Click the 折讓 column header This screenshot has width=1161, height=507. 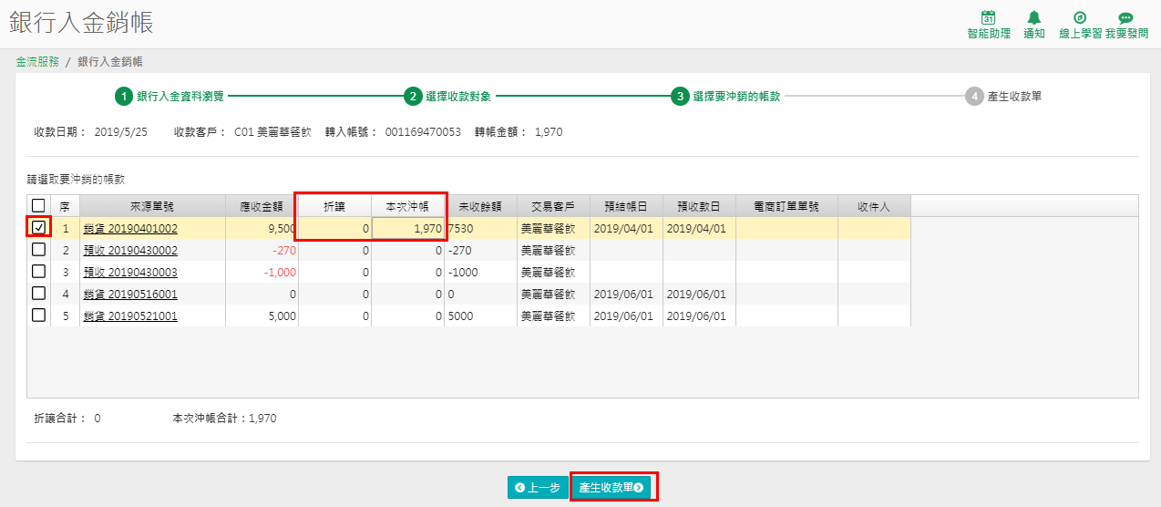click(334, 206)
